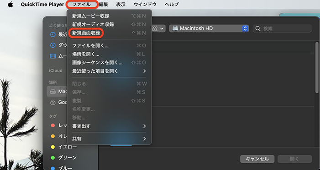The image size is (320, 170).
Task: Open the ヘルプ menu
Action: coord(172,4)
